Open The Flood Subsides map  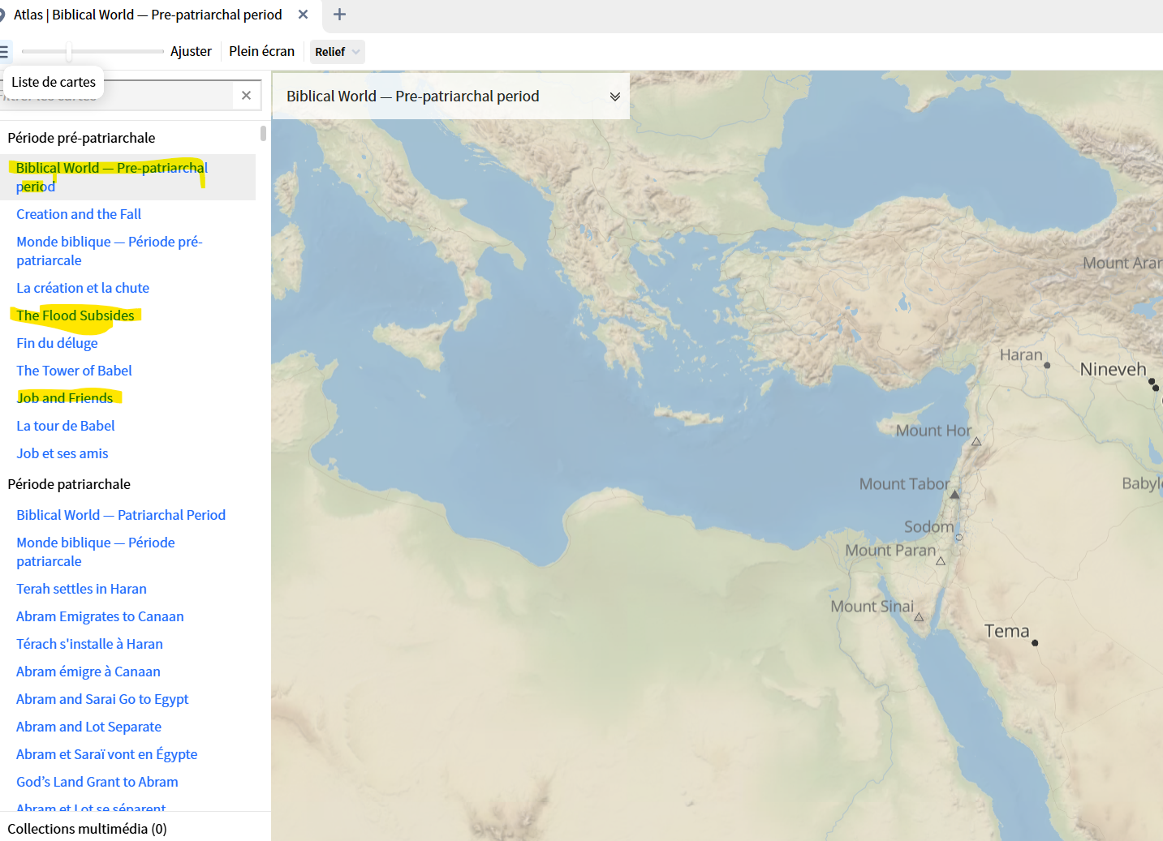(75, 315)
